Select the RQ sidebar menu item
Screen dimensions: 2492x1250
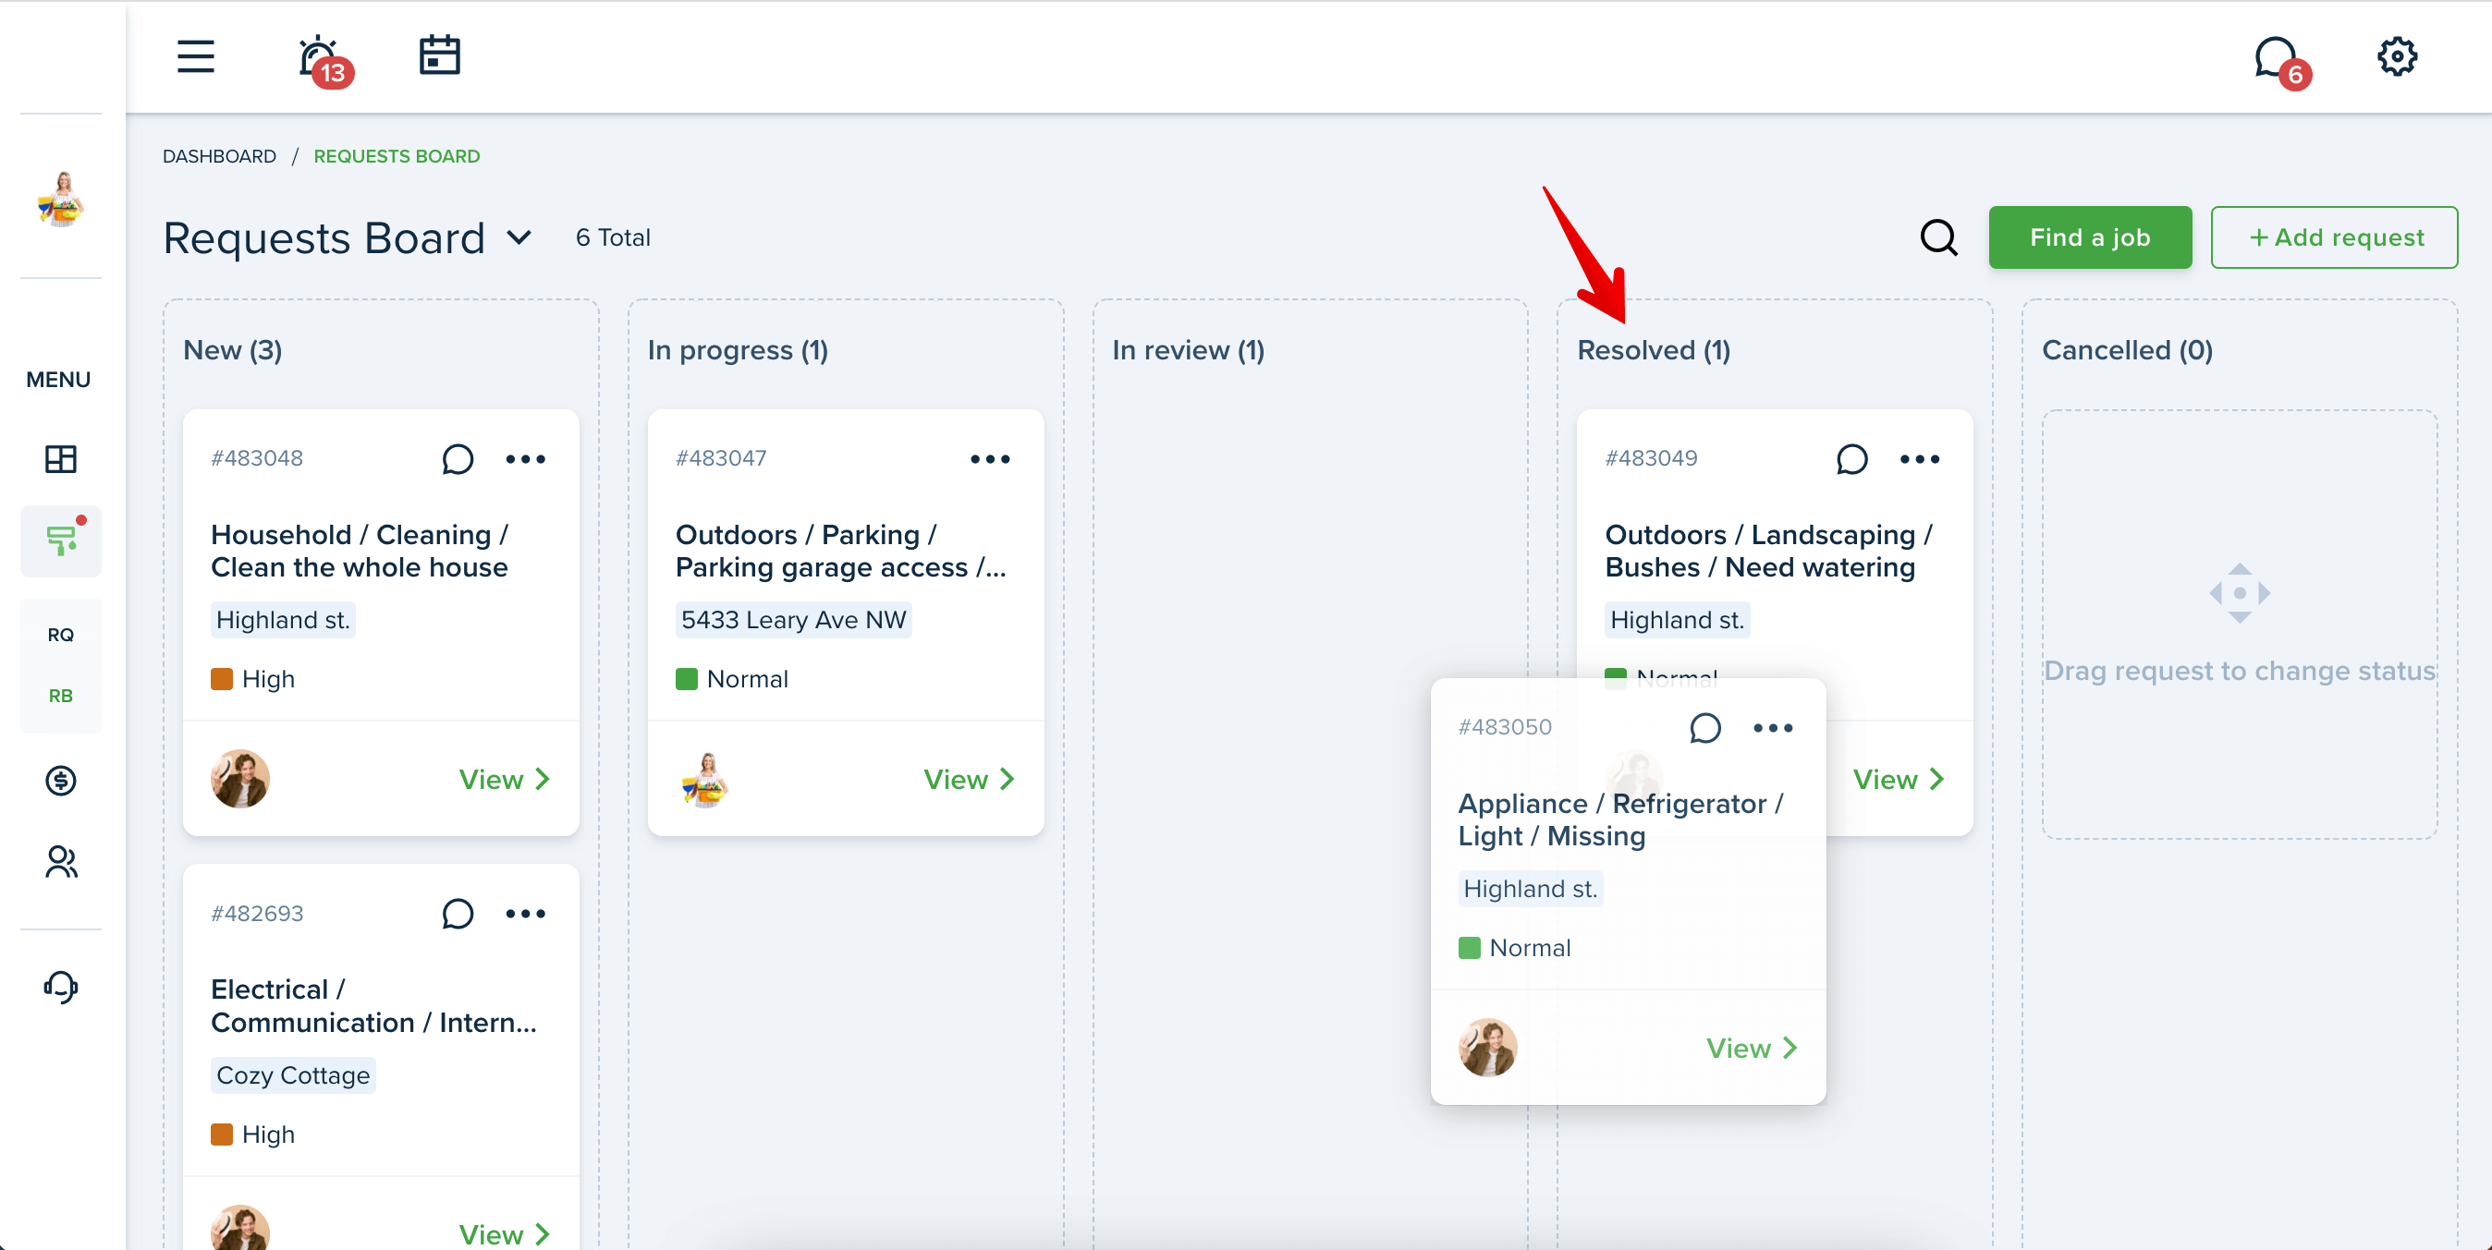coord(60,635)
